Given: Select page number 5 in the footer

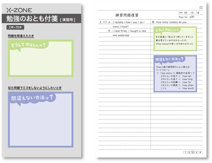Looking at the screenshot, I should (201, 152).
